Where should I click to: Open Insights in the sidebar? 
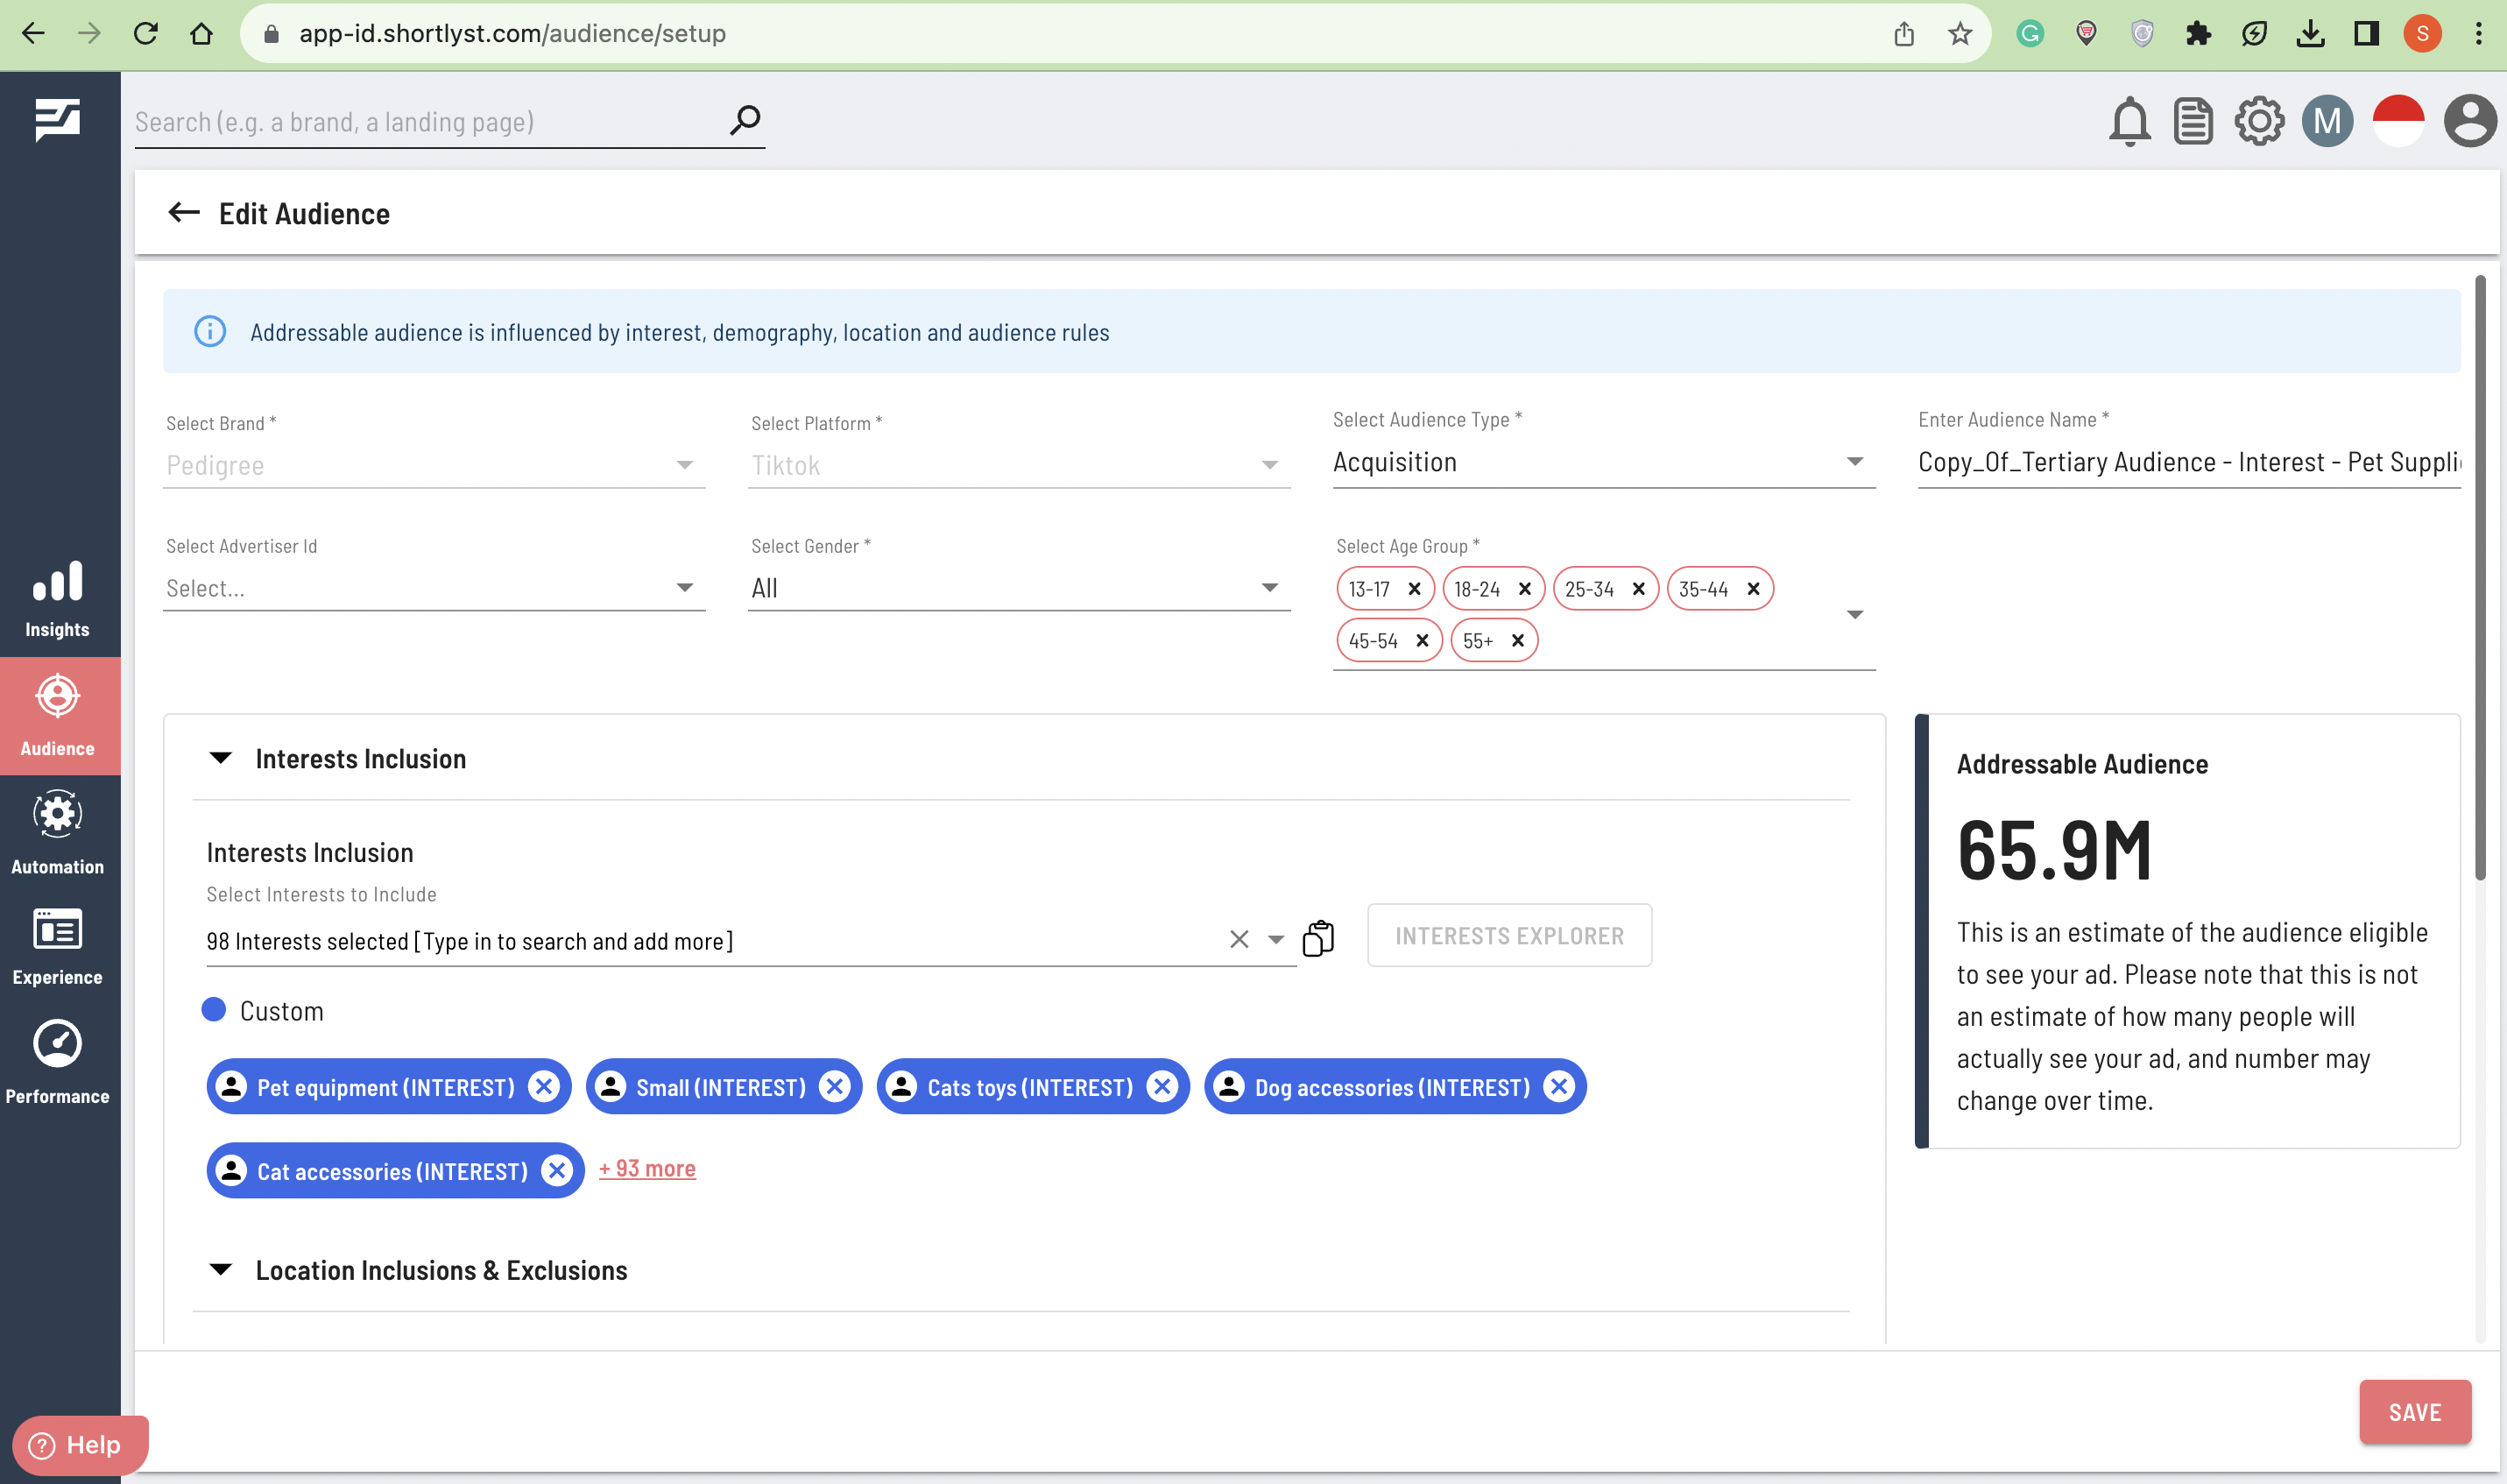(x=58, y=598)
